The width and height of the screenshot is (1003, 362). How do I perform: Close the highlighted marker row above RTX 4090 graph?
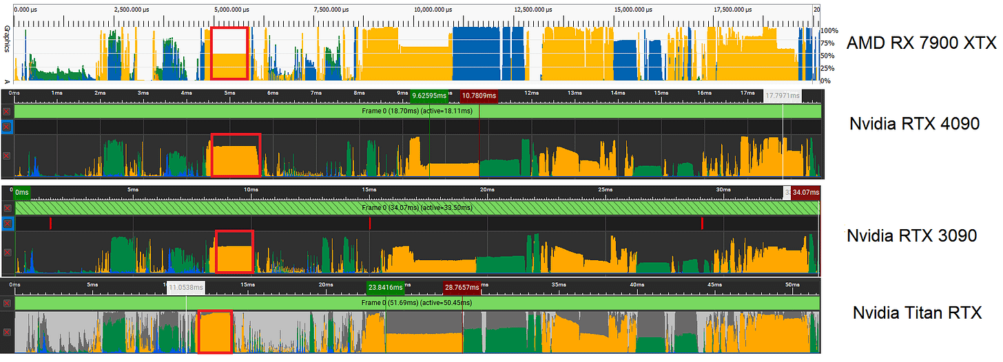[7, 127]
